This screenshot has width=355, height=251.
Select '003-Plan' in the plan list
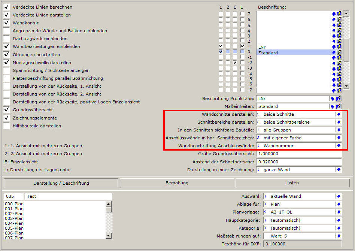click(14, 218)
